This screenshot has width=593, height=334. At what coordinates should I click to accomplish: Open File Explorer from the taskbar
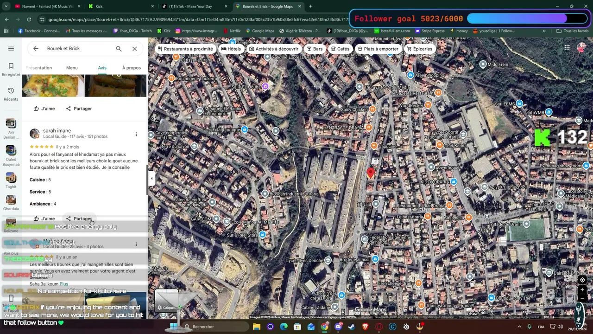coord(256,327)
